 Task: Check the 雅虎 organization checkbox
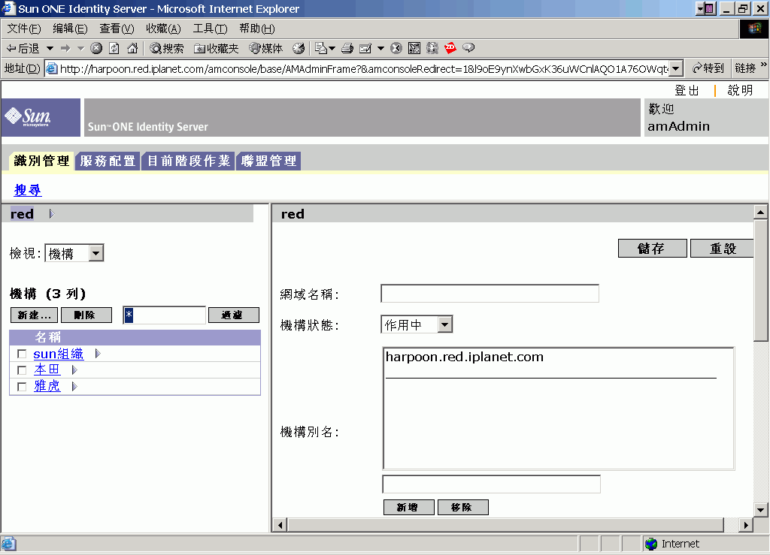pos(22,387)
